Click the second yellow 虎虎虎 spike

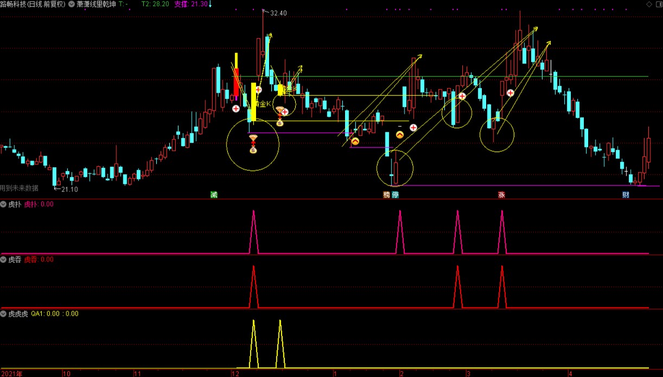click(280, 343)
